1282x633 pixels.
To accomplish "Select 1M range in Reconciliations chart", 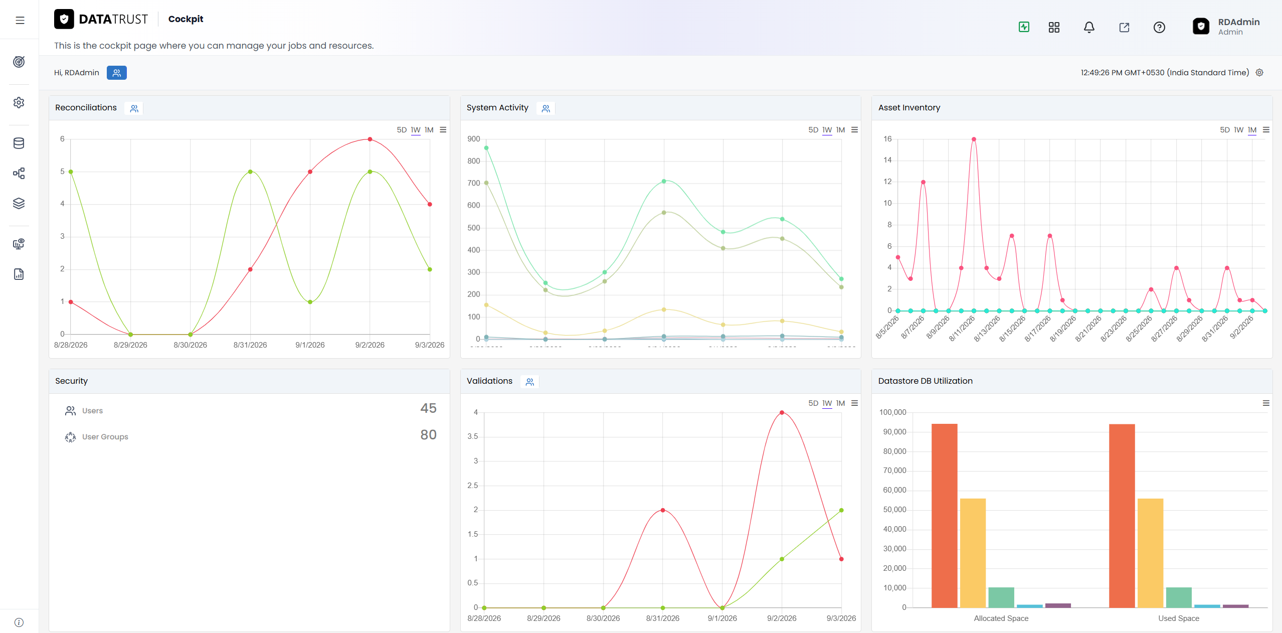I will (429, 130).
